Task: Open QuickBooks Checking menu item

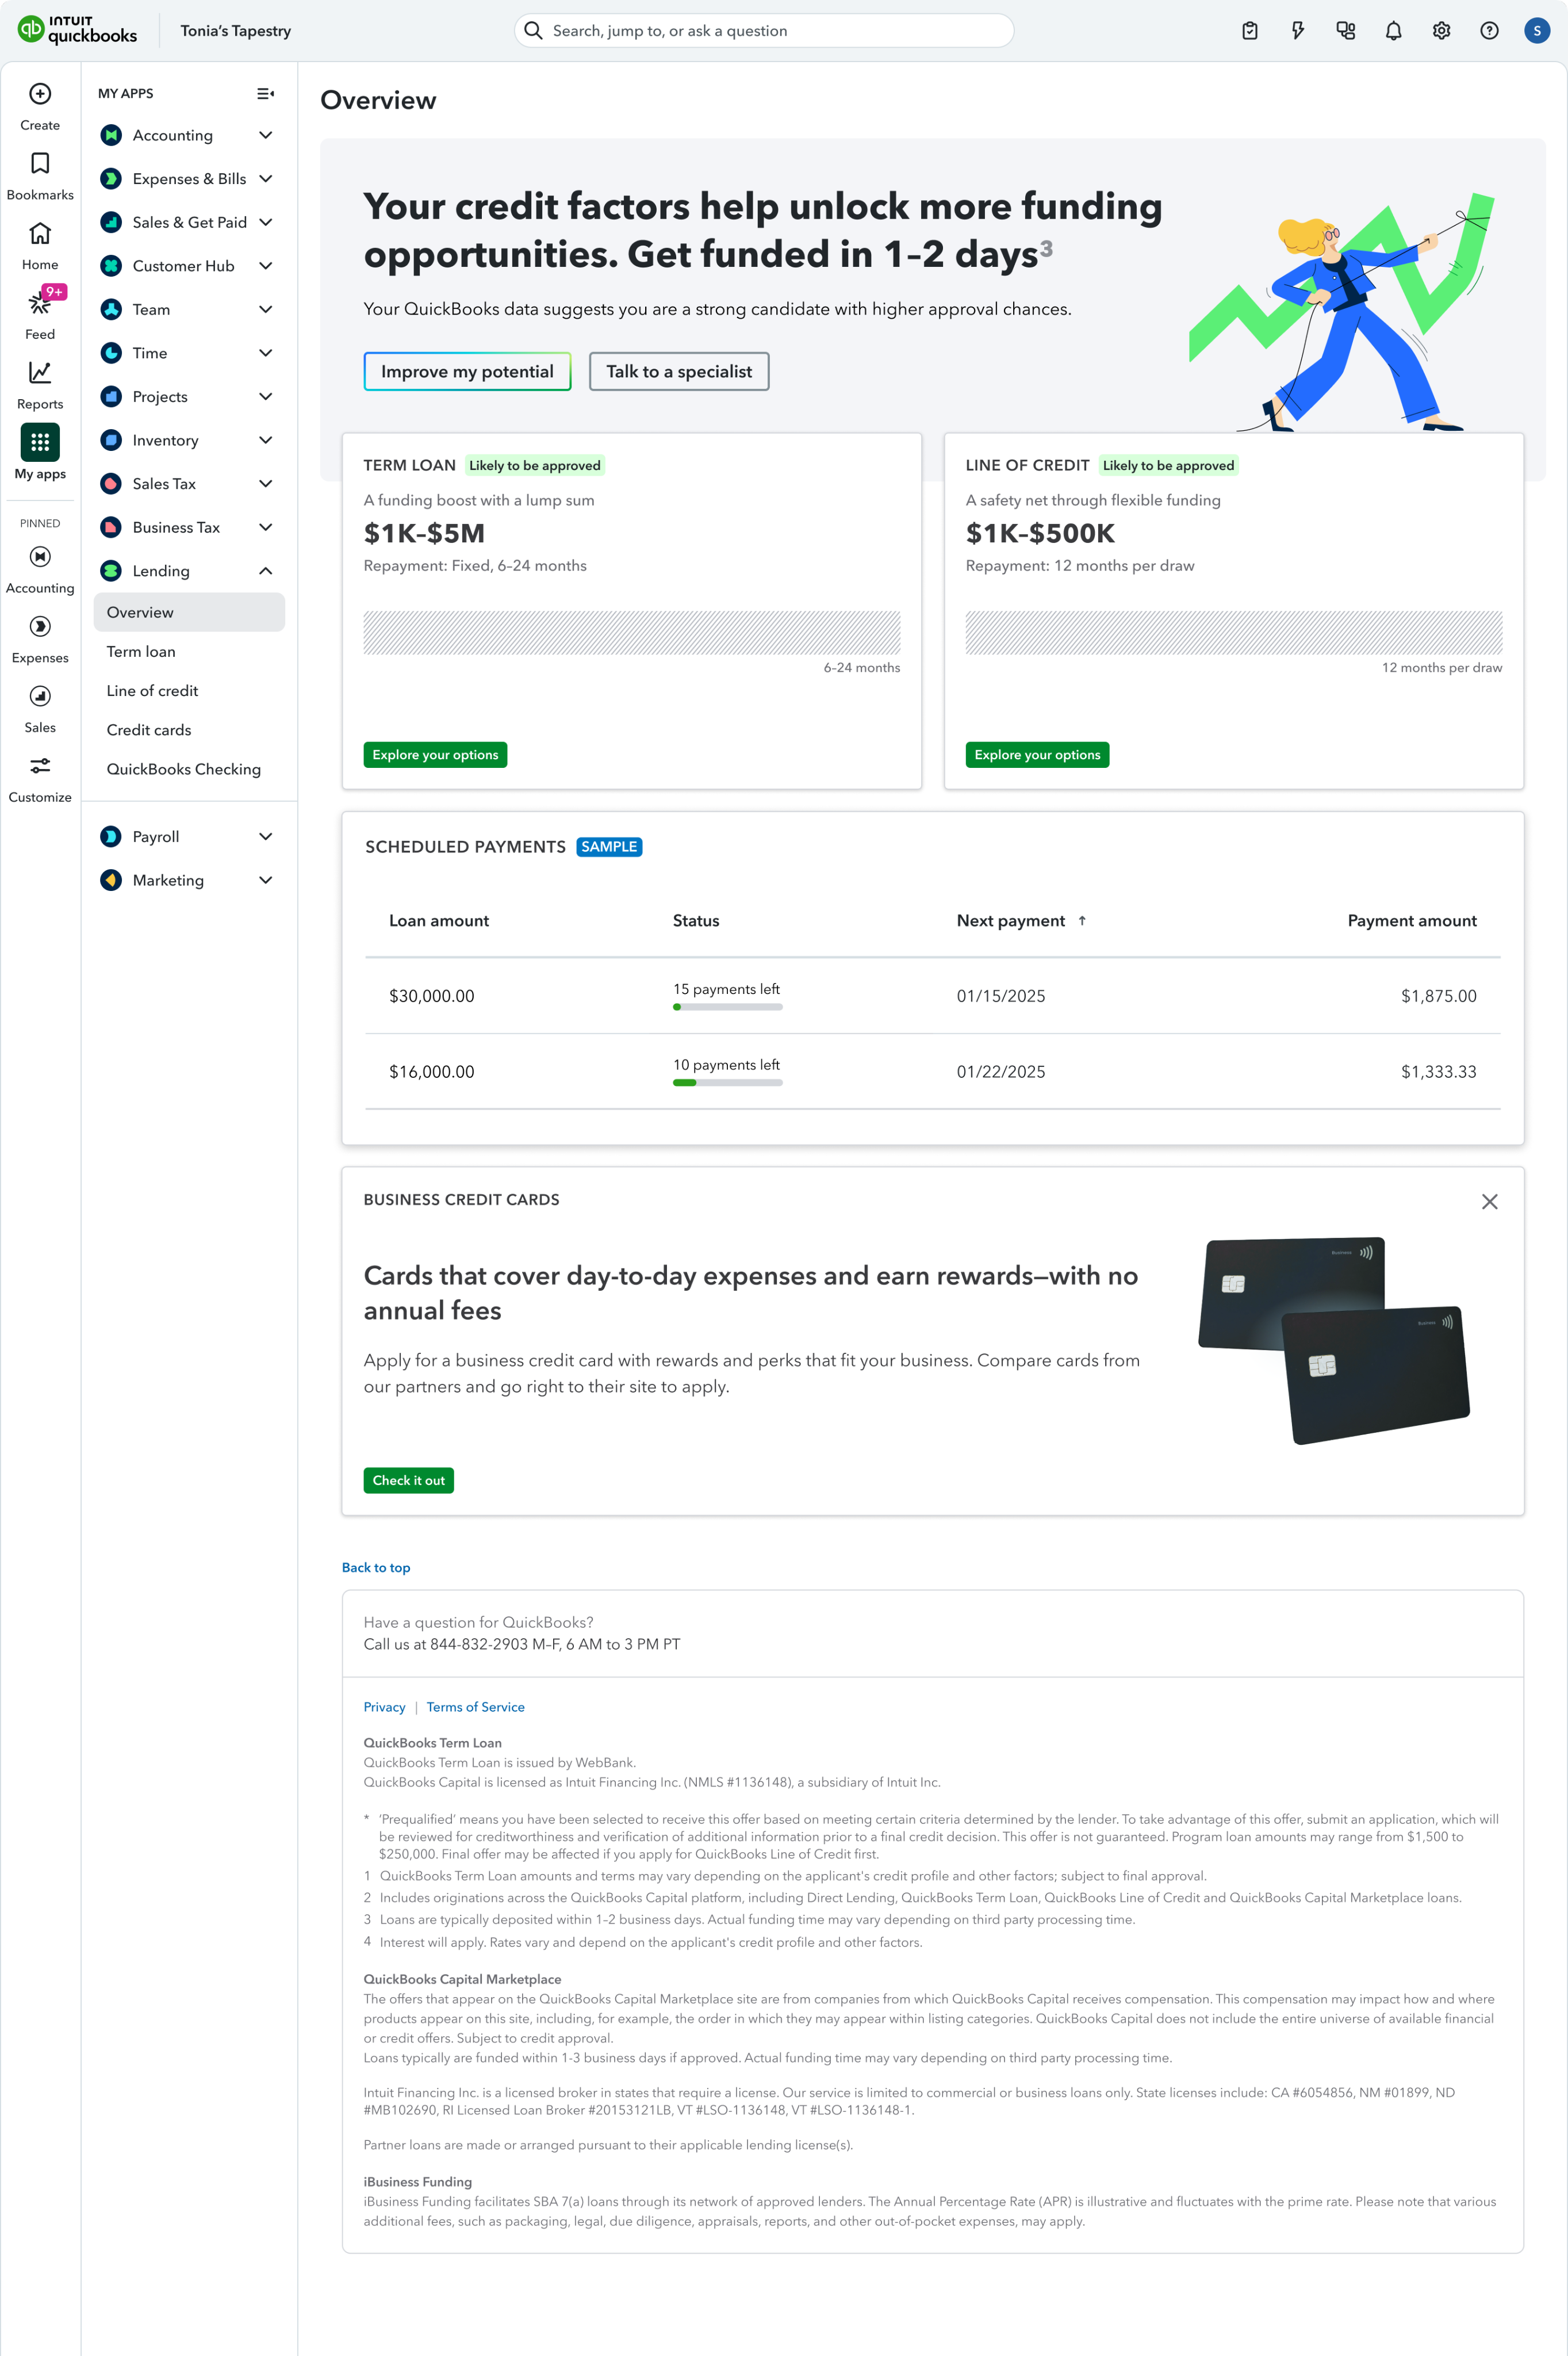Action: [184, 770]
